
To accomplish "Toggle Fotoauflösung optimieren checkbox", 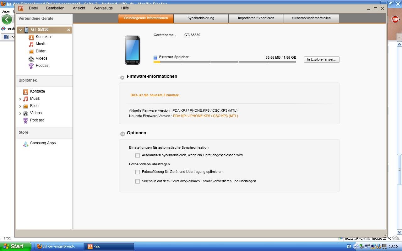I will (138, 172).
